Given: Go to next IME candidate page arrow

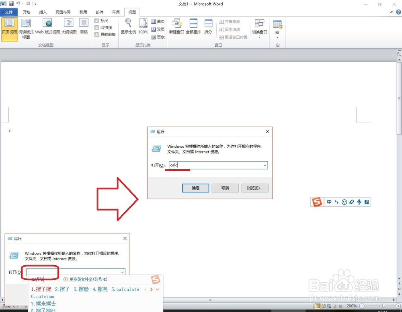Looking at the screenshot, I should [x=151, y=289].
